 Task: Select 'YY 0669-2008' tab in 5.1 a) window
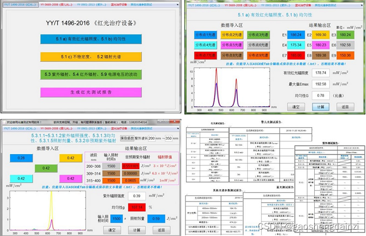[x=240, y=5]
